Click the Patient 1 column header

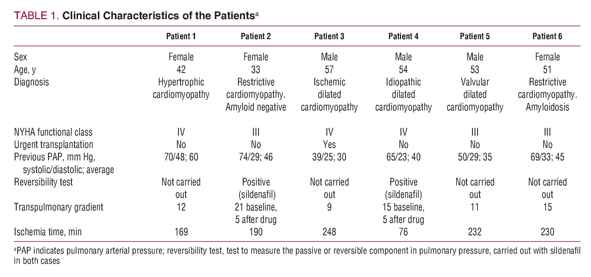pyautogui.click(x=181, y=36)
